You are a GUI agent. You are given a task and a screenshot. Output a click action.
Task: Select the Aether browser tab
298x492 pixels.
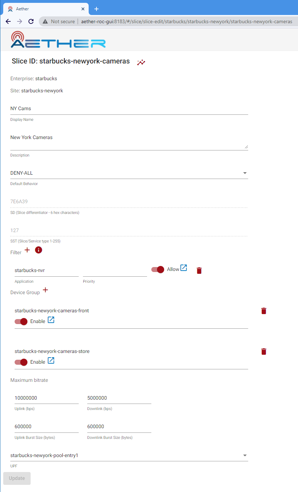coord(43,9)
